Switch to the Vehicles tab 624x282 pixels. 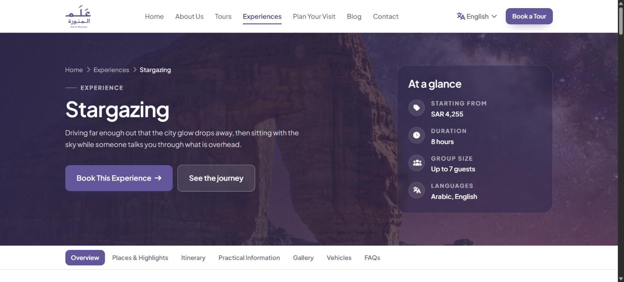pos(339,258)
